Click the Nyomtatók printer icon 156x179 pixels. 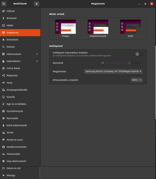[3, 118]
